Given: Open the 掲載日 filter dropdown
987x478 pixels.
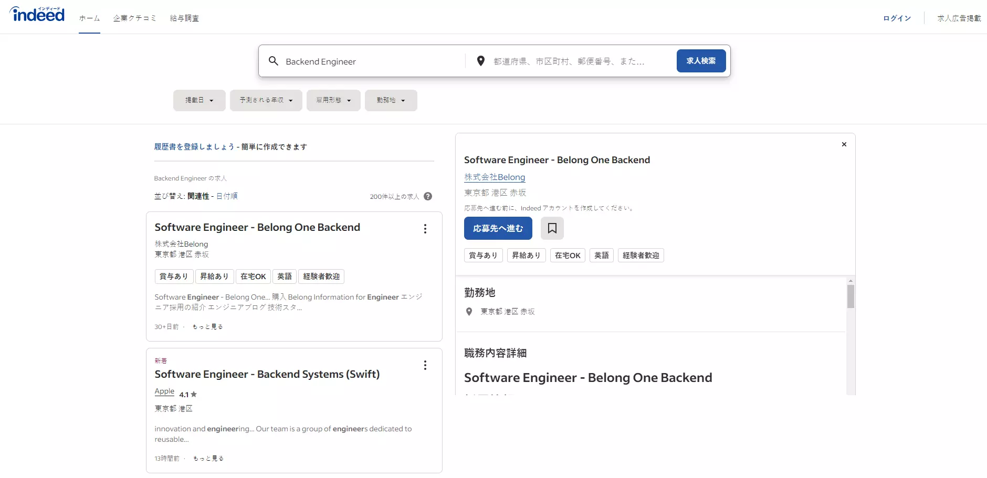Looking at the screenshot, I should click(x=199, y=100).
